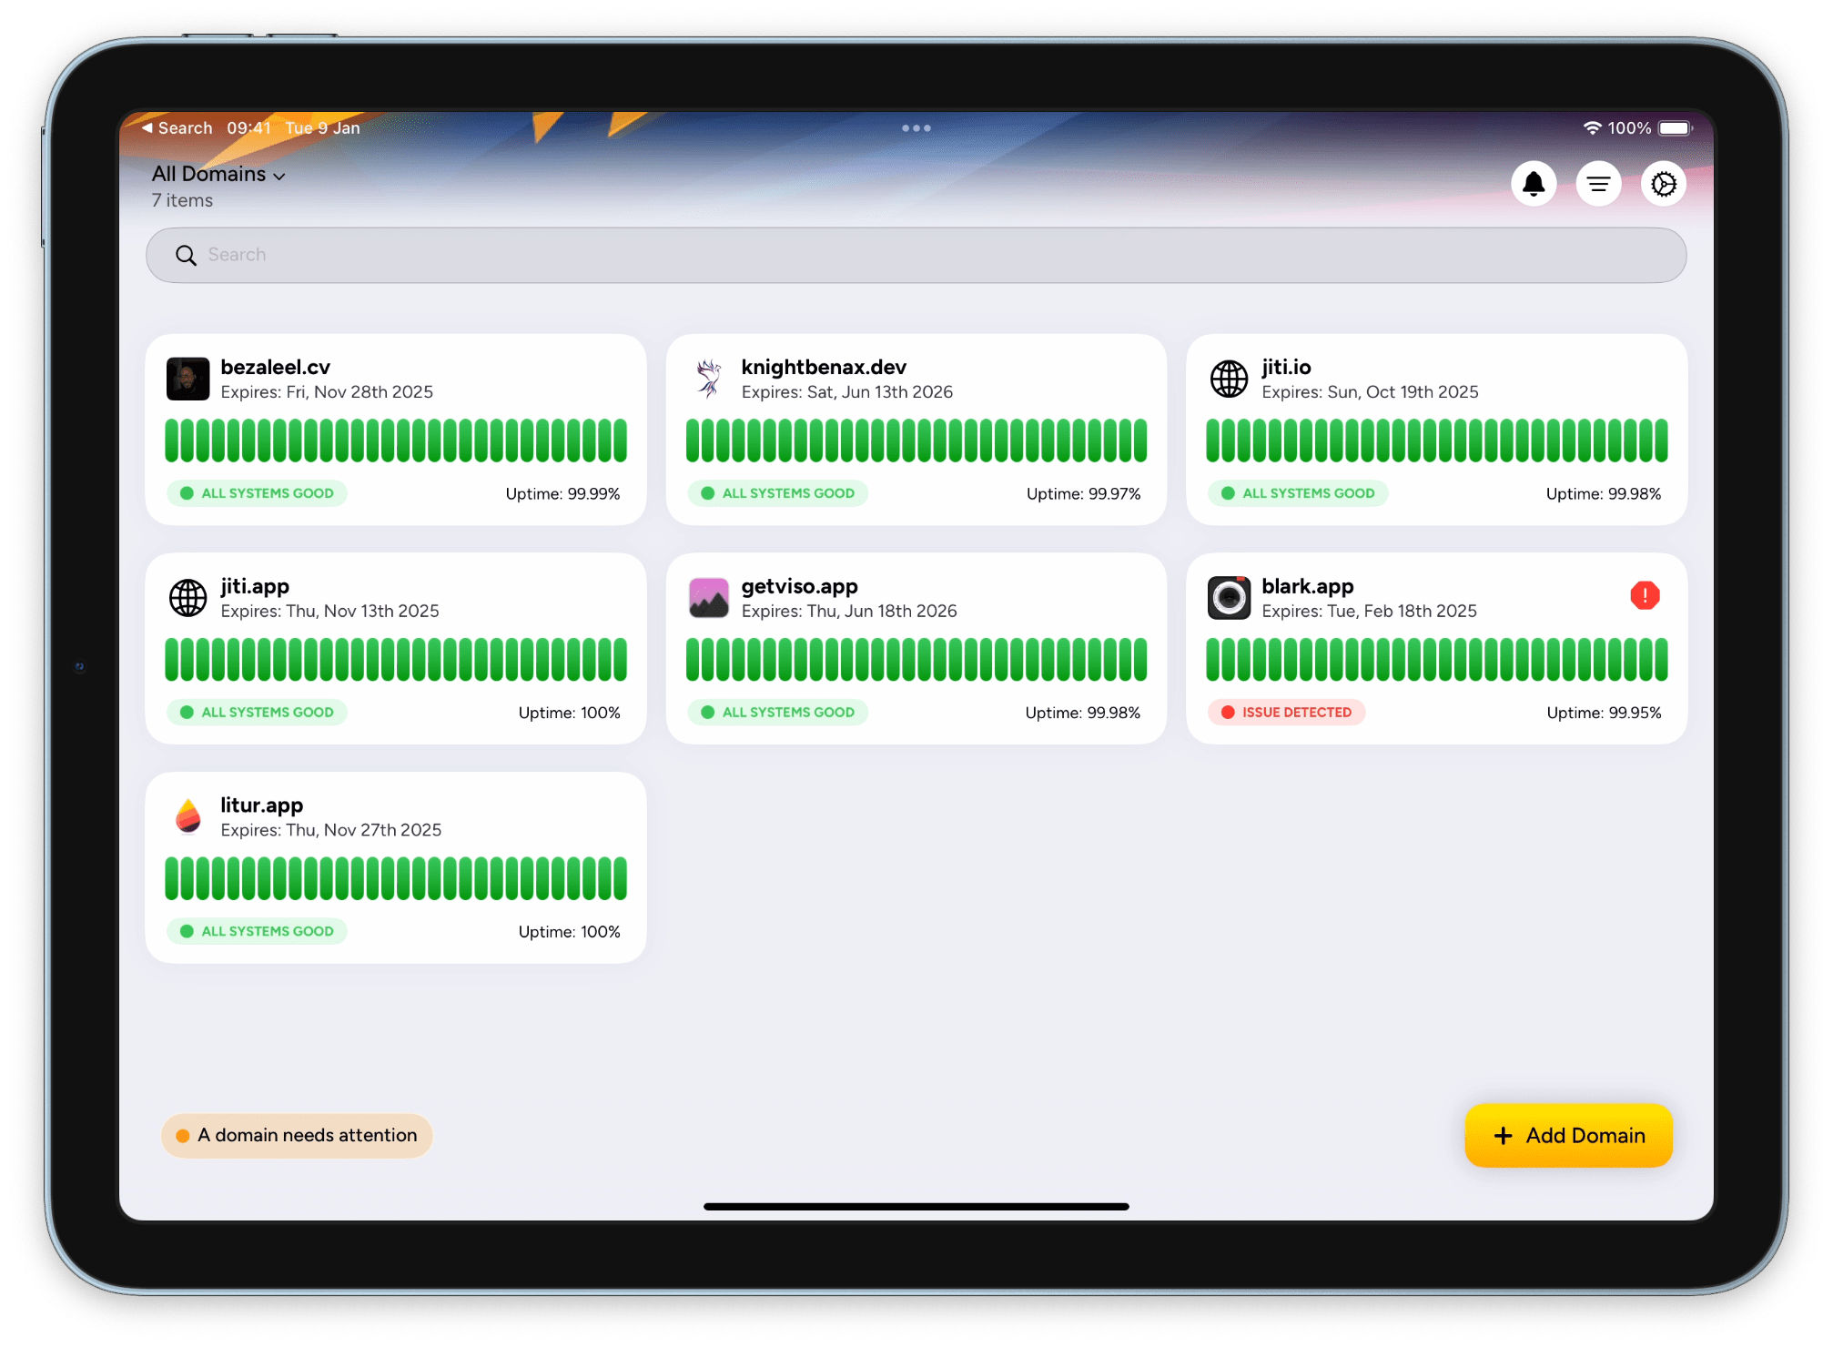Image resolution: width=1833 pixels, height=1347 pixels.
Task: Open the knightbenax.dev domain title
Action: click(x=823, y=367)
